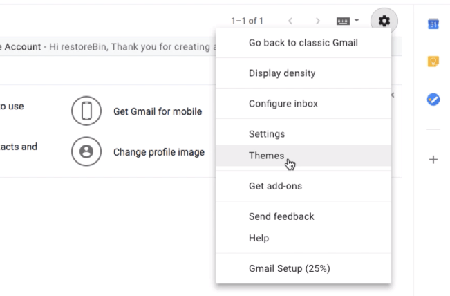Click the 1–1 of 1 message count

click(x=247, y=21)
